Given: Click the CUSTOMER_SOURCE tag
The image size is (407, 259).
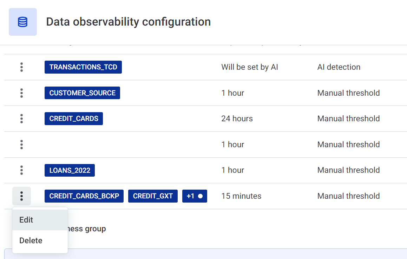Looking at the screenshot, I should click(x=82, y=93).
